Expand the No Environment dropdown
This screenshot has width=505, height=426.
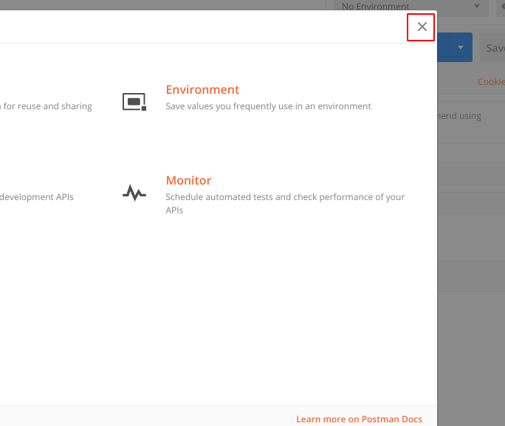click(x=406, y=7)
